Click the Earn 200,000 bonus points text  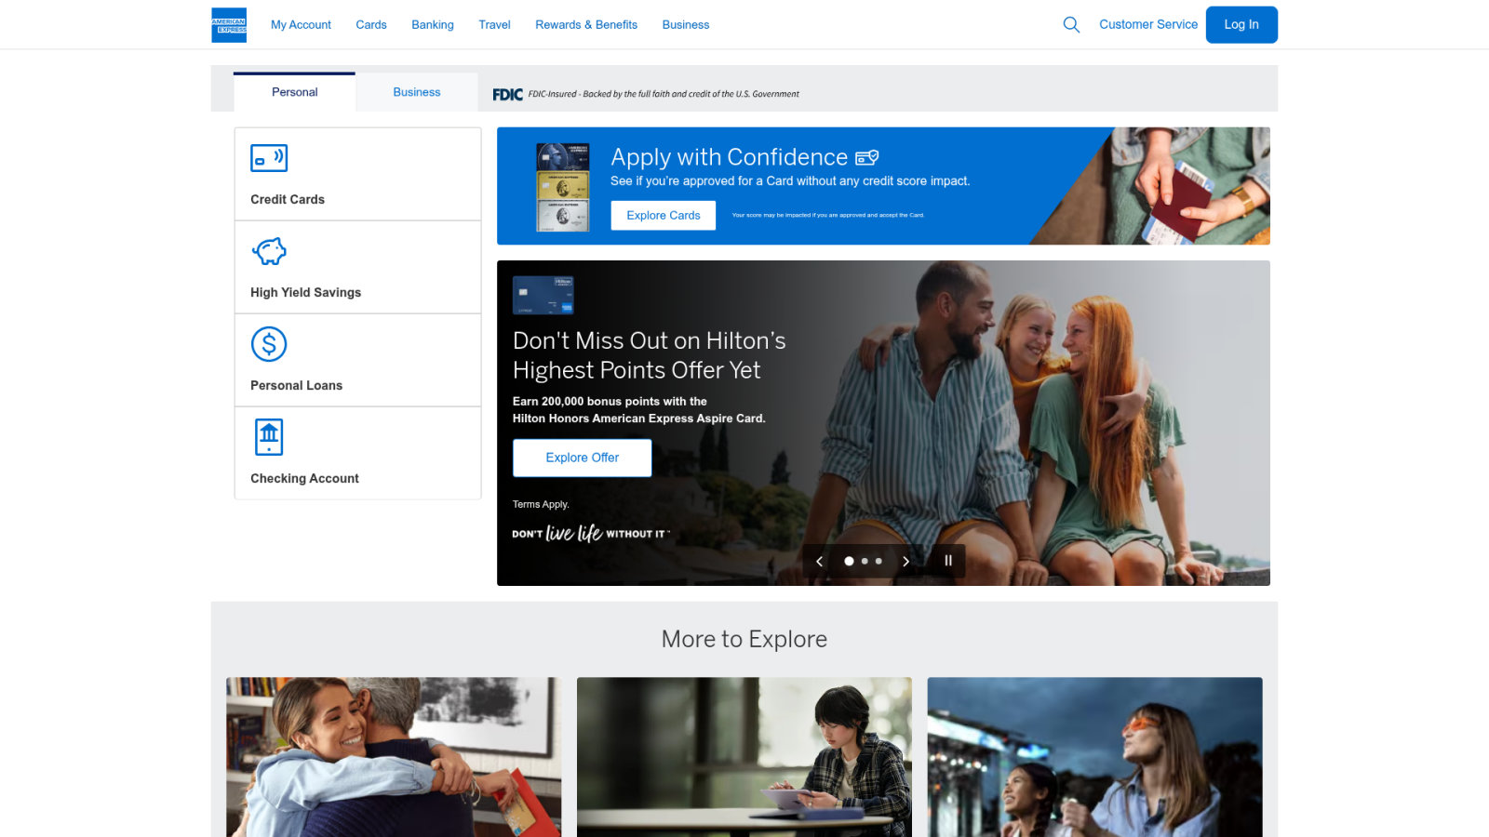pyautogui.click(x=639, y=410)
